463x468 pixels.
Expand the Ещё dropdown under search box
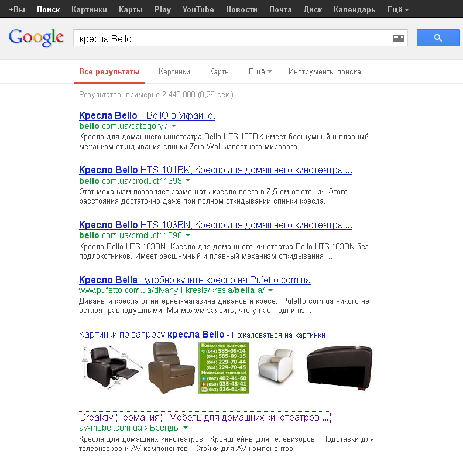(x=260, y=72)
